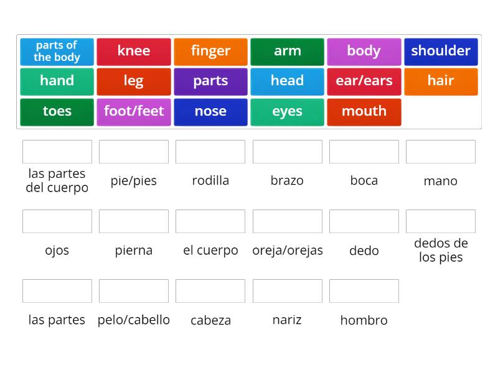Click the red 'knee' tile
Screen dimensions: 498x373
133,52
